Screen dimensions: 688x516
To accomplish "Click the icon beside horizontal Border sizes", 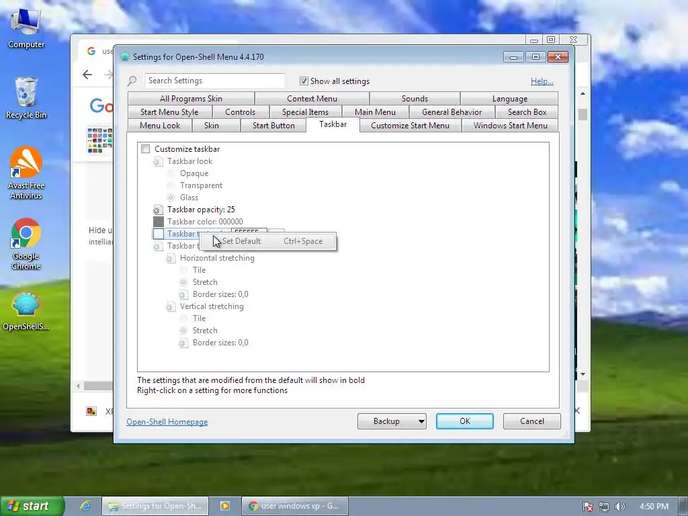I will click(x=183, y=294).
